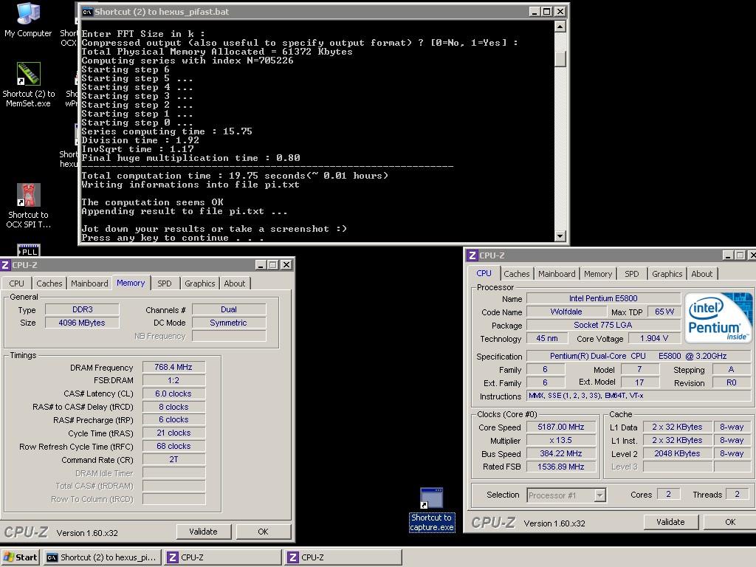Open the Windows Start button

pyautogui.click(x=20, y=557)
